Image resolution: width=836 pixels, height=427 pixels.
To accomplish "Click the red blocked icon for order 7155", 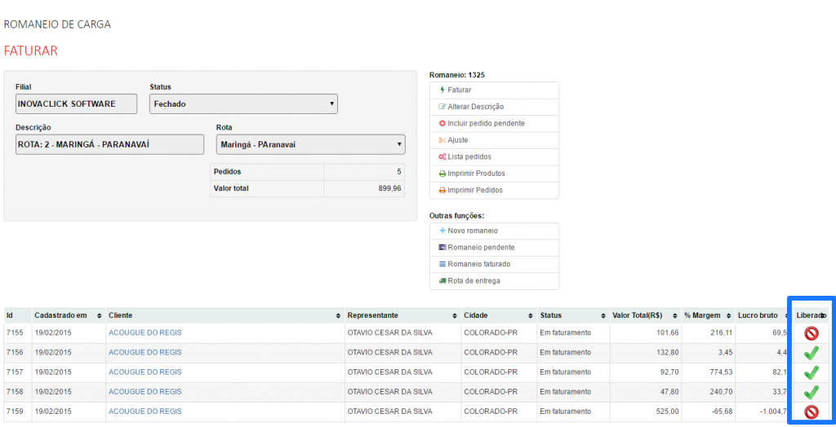I will (811, 332).
